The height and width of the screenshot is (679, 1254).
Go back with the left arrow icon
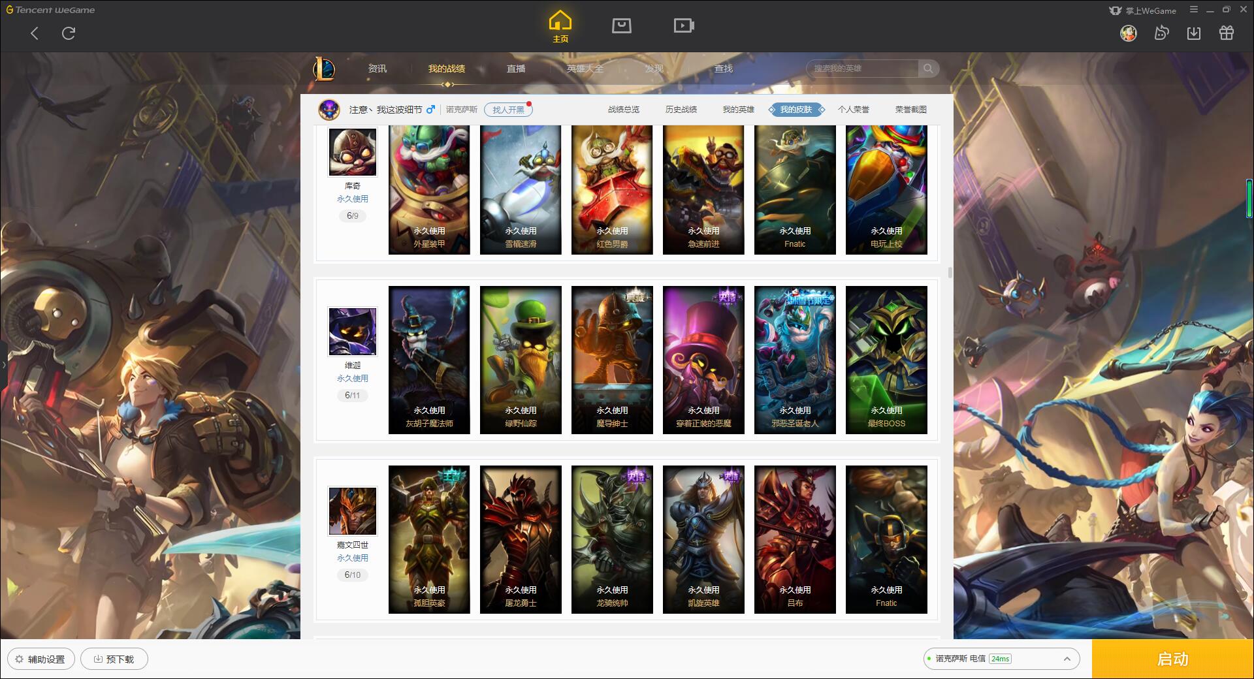[35, 33]
